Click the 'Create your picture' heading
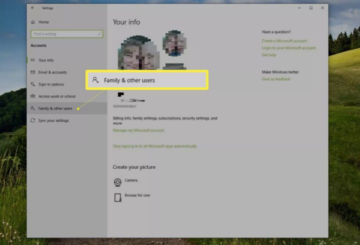Image resolution: width=360 pixels, height=245 pixels. click(x=134, y=167)
